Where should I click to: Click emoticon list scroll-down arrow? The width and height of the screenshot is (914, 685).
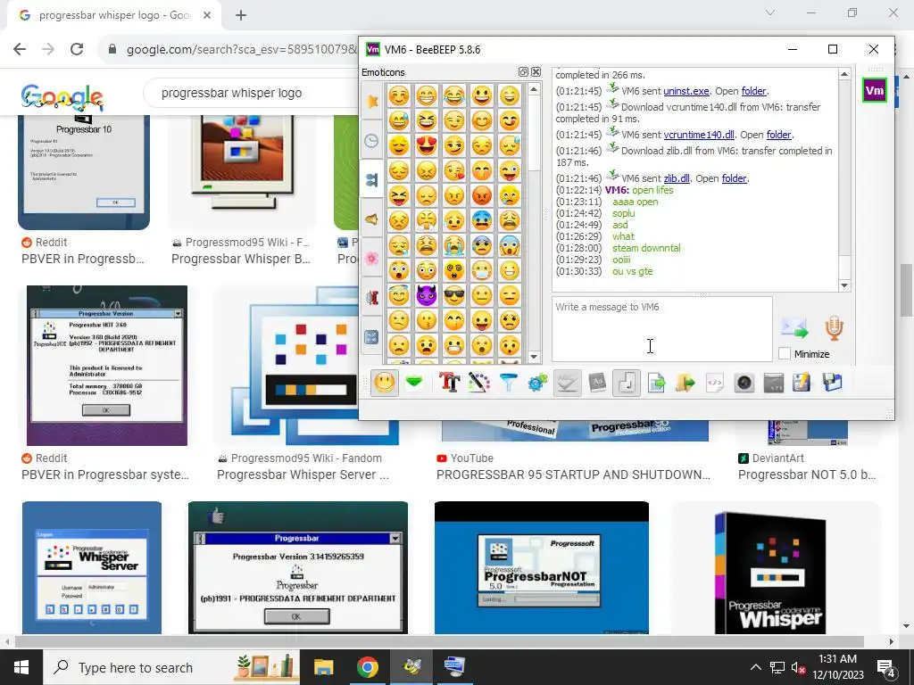click(x=534, y=357)
